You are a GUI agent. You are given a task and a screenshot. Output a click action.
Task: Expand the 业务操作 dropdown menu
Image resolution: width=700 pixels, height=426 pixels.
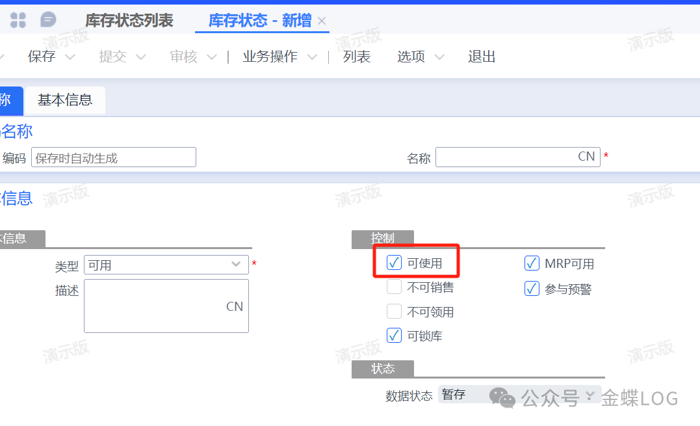coord(312,57)
